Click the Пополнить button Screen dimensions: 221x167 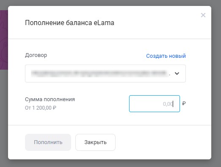[48, 142]
